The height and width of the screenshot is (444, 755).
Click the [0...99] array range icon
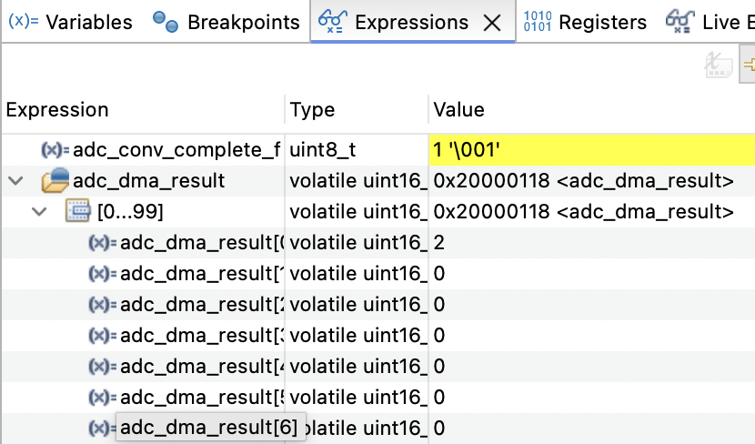pyautogui.click(x=78, y=212)
